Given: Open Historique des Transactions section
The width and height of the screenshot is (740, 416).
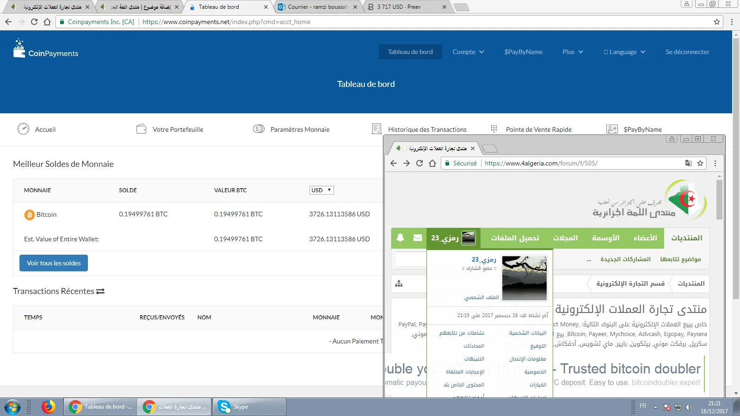Looking at the screenshot, I should tap(427, 129).
